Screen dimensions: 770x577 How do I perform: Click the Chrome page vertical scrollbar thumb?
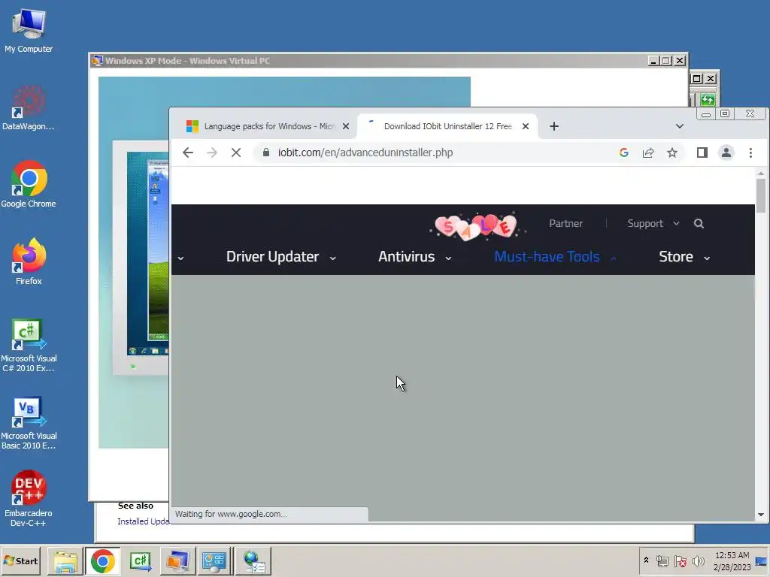(761, 196)
